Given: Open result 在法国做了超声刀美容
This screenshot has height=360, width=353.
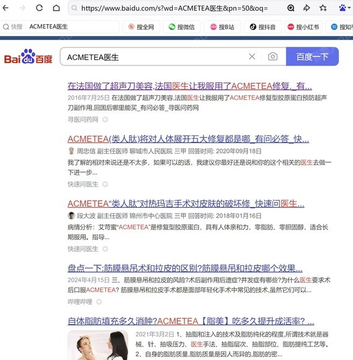Looking at the screenshot, I should coord(190,86).
